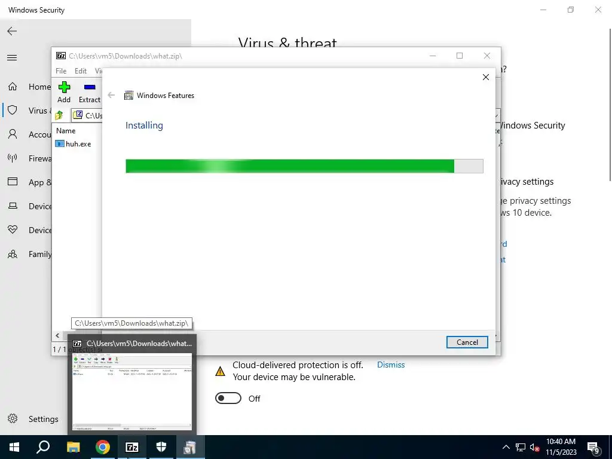Click the muted volume tray icon
The width and height of the screenshot is (612, 459).
534,447
